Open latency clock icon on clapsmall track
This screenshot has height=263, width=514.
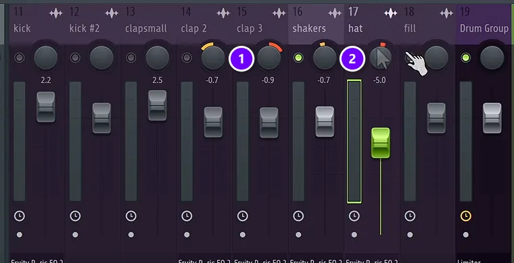(131, 216)
